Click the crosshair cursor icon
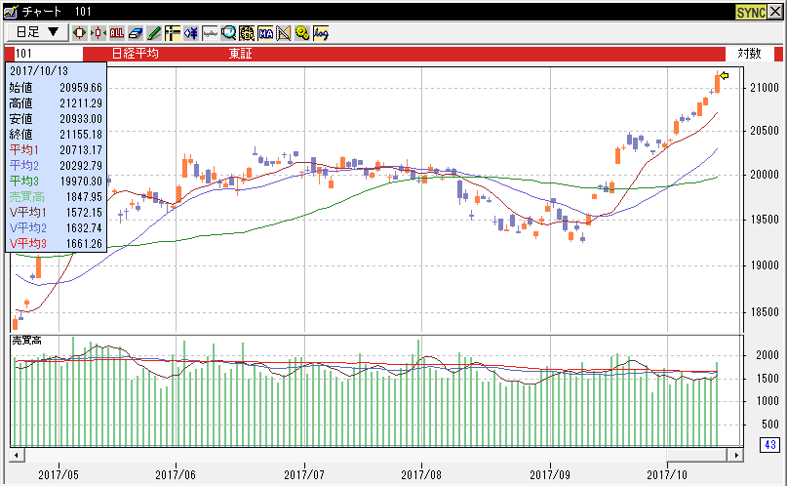The width and height of the screenshot is (787, 486). click(173, 32)
